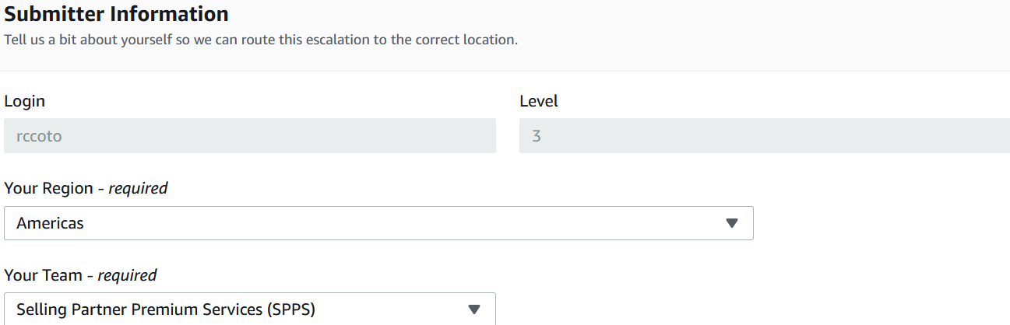Click the word required beside Your Region
Viewport: 1010px width, 325px height.
pos(138,188)
